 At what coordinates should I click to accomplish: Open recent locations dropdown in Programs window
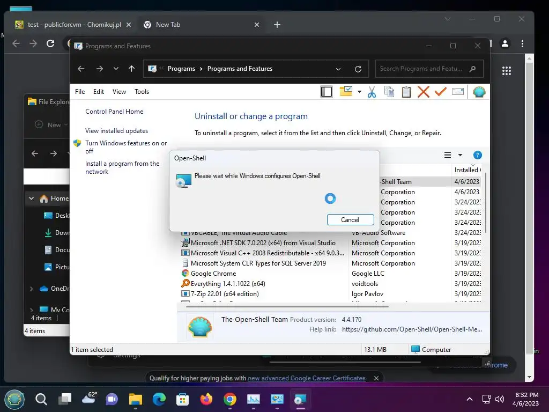[x=116, y=69]
